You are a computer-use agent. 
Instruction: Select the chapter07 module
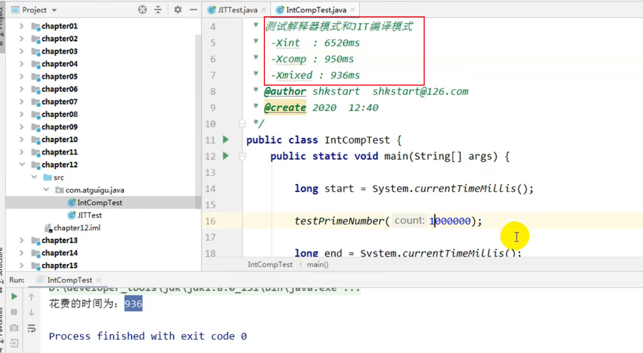(59, 102)
